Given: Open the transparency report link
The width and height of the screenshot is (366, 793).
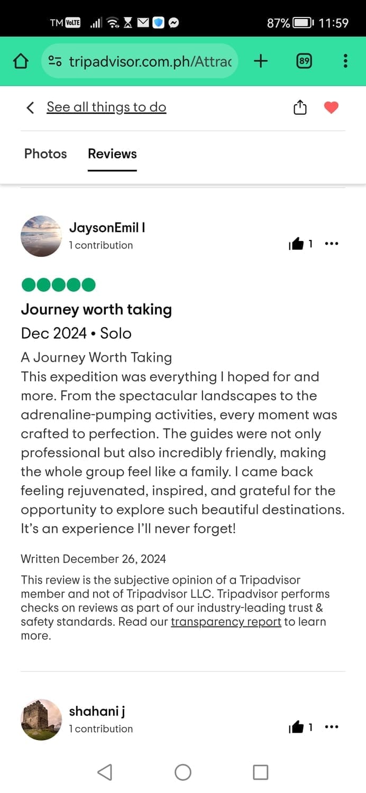Looking at the screenshot, I should [226, 622].
